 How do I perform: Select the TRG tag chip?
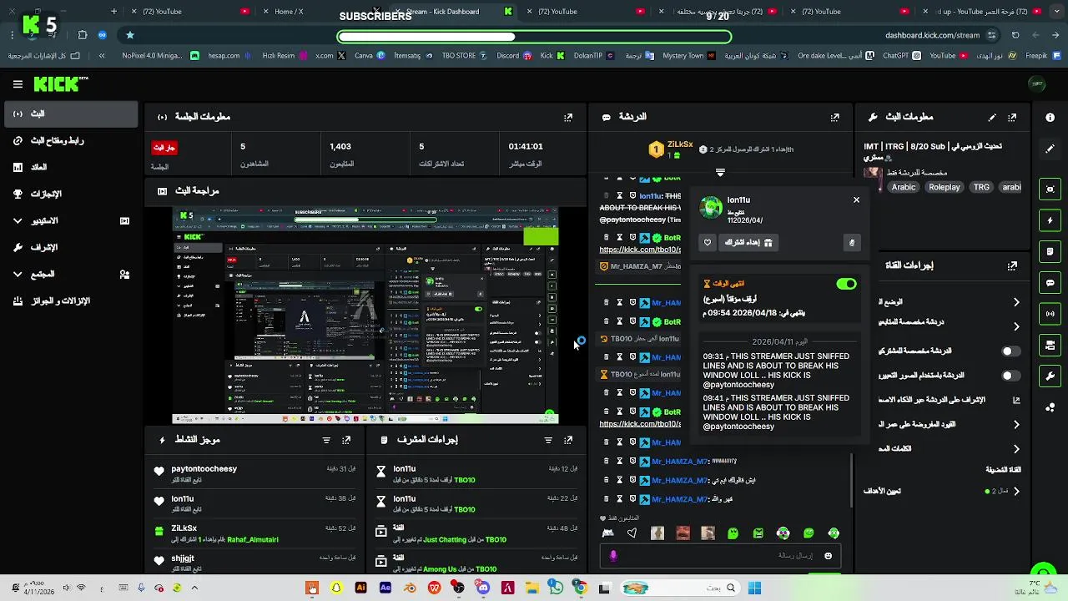981,188
